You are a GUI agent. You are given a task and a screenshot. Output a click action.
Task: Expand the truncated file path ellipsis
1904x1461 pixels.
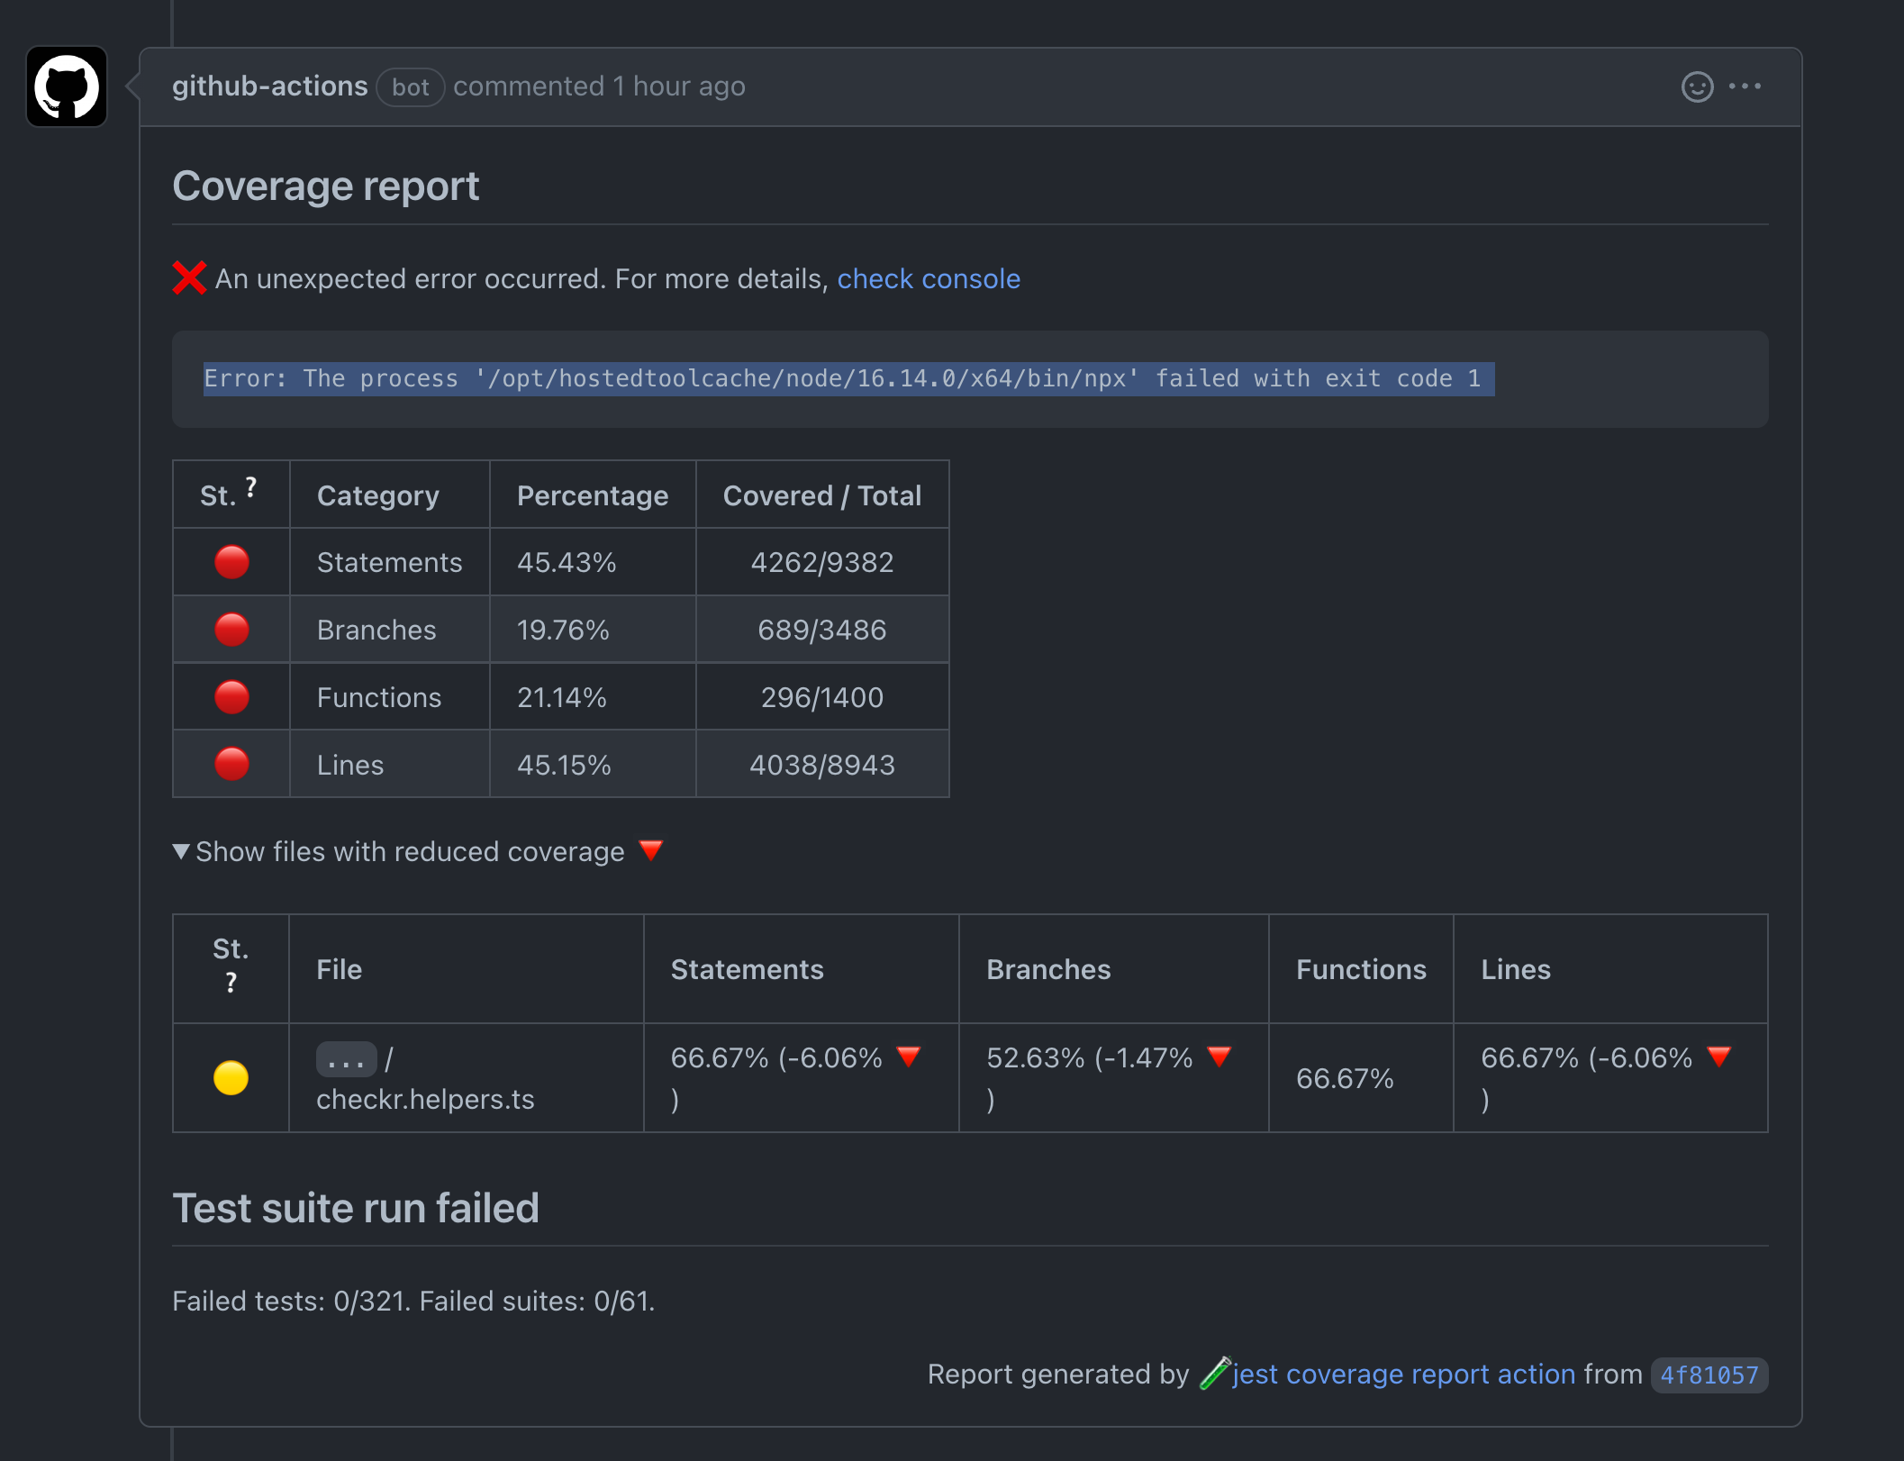tap(346, 1059)
